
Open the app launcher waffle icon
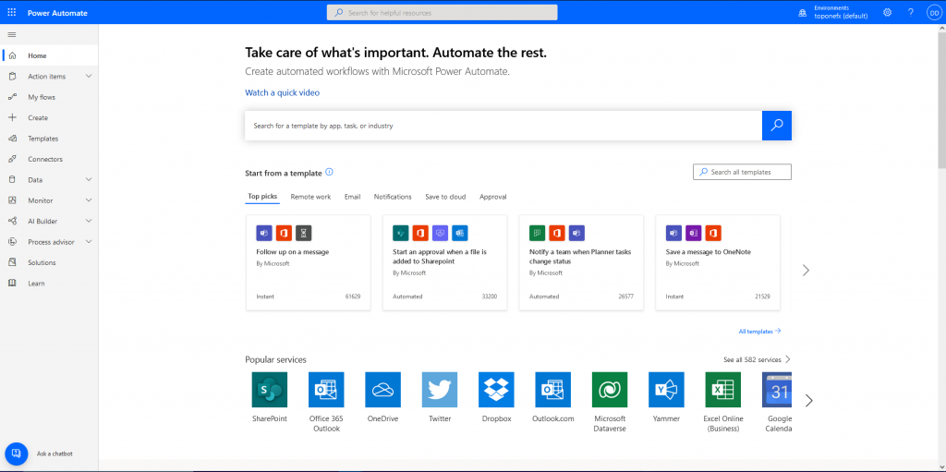pos(11,12)
